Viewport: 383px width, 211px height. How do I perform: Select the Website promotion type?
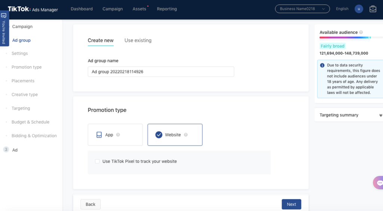pyautogui.click(x=175, y=135)
